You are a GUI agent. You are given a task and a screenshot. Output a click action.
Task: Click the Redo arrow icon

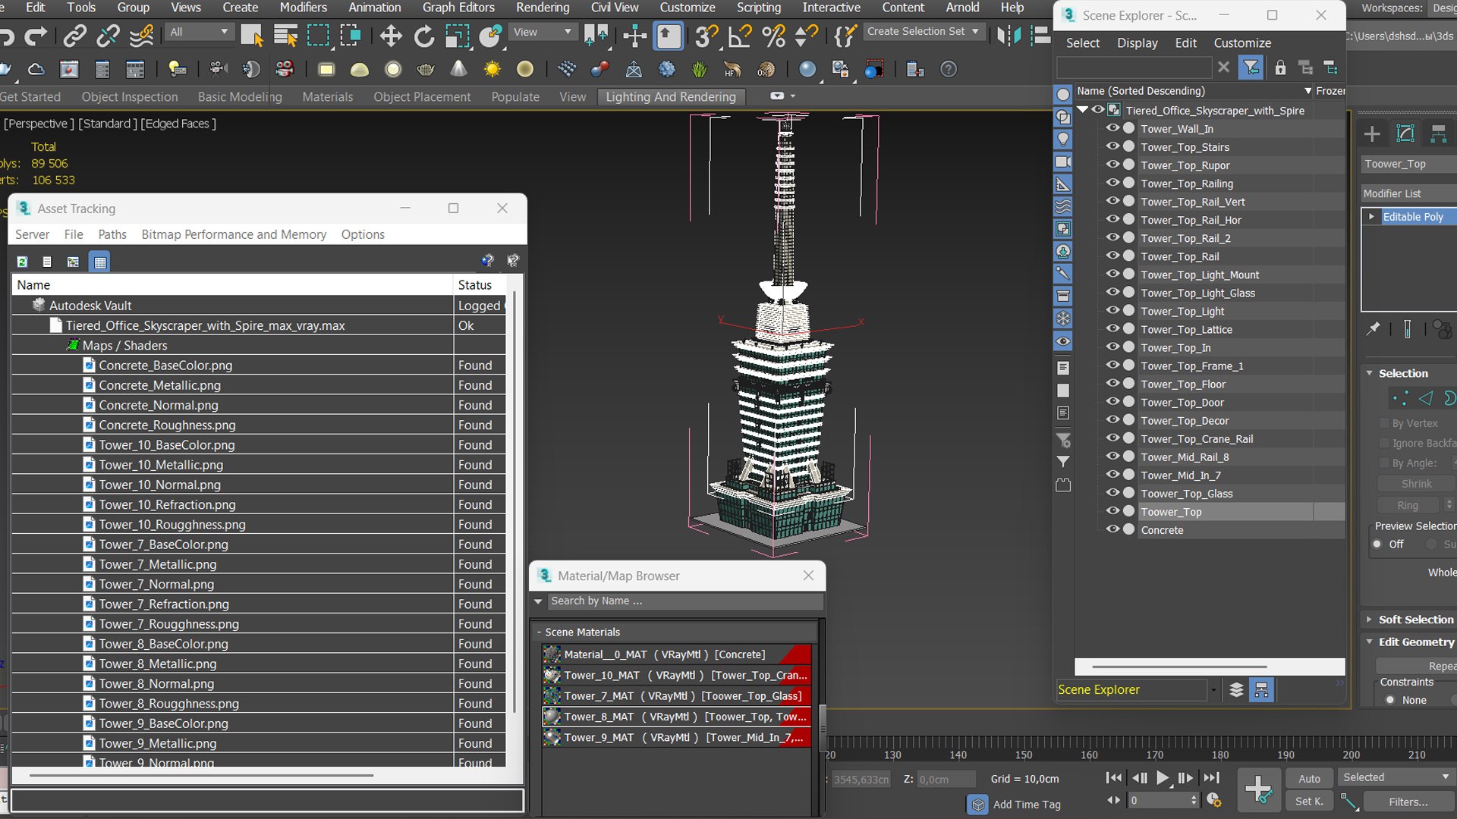pyautogui.click(x=36, y=36)
